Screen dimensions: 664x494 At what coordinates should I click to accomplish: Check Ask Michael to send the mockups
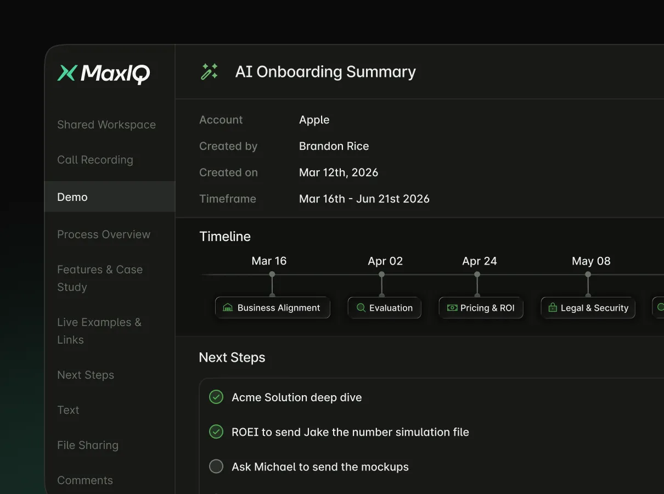216,467
